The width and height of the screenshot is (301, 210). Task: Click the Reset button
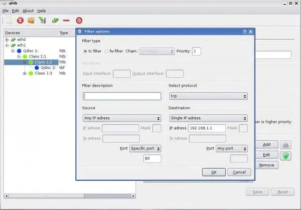tap(283, 192)
